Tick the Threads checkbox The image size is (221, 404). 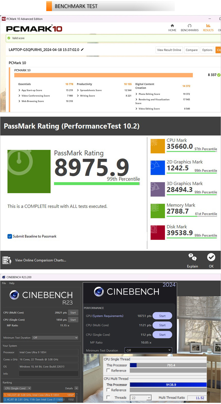coord(108,398)
